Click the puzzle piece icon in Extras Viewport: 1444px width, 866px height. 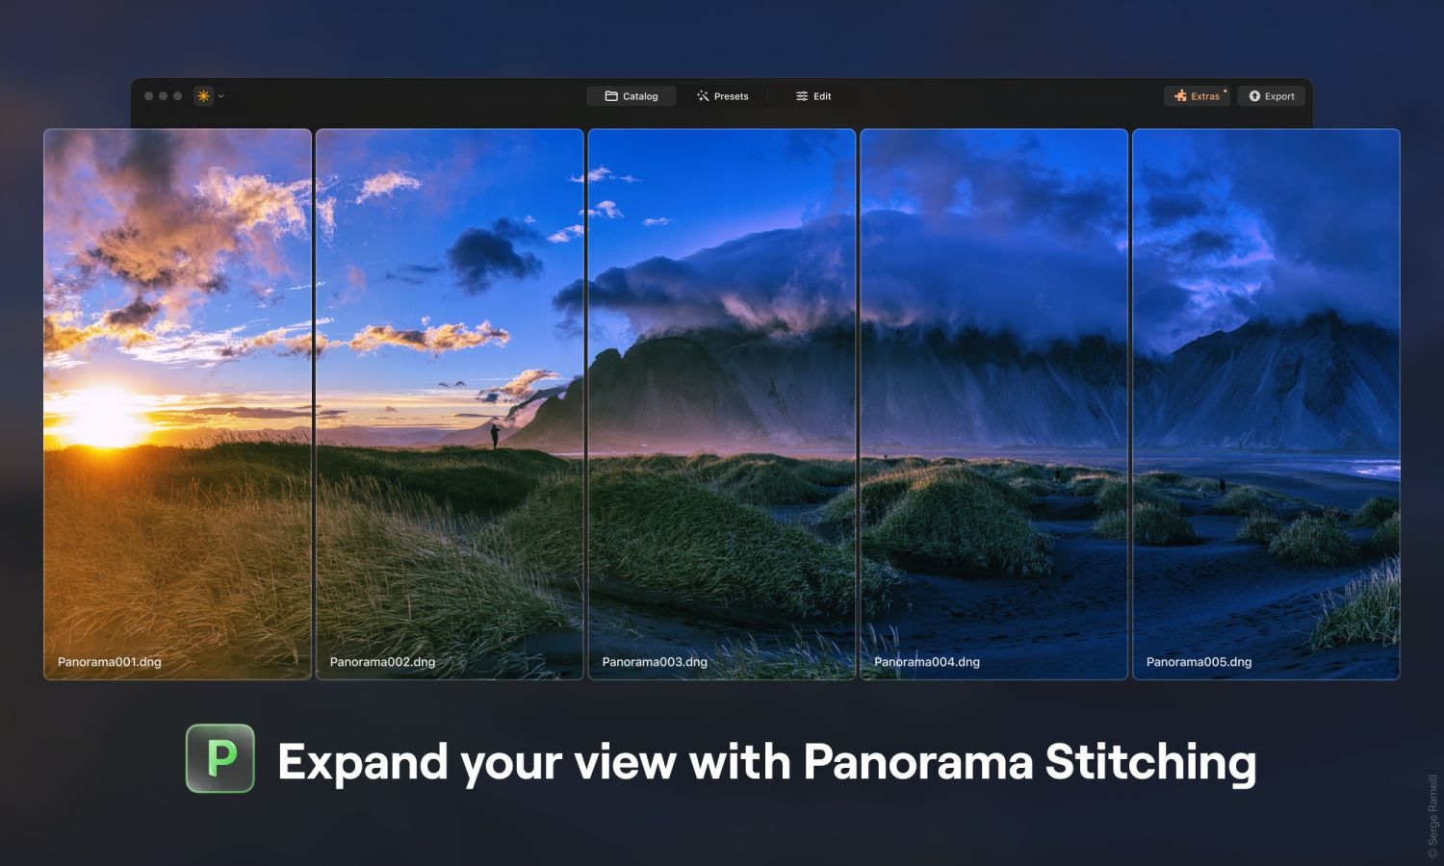pos(1180,96)
